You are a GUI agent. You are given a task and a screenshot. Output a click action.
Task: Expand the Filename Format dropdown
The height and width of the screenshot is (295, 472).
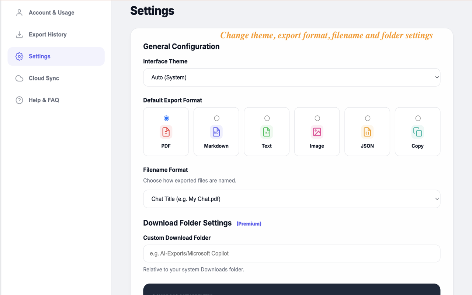(x=292, y=199)
